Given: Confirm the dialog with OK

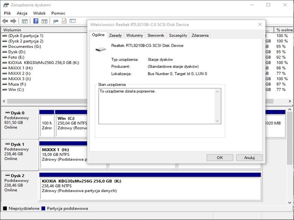Looking at the screenshot, I should [x=220, y=158].
